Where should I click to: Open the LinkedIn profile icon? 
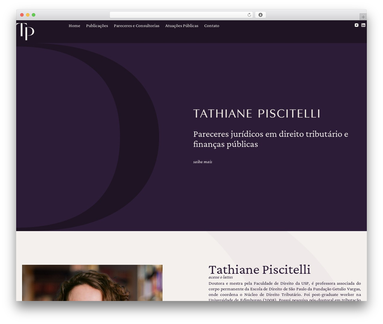coord(363,25)
